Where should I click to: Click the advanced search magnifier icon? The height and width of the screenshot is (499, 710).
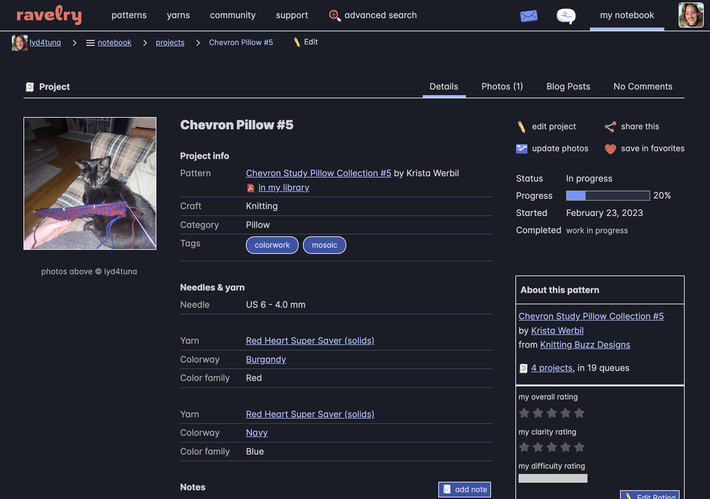(334, 15)
